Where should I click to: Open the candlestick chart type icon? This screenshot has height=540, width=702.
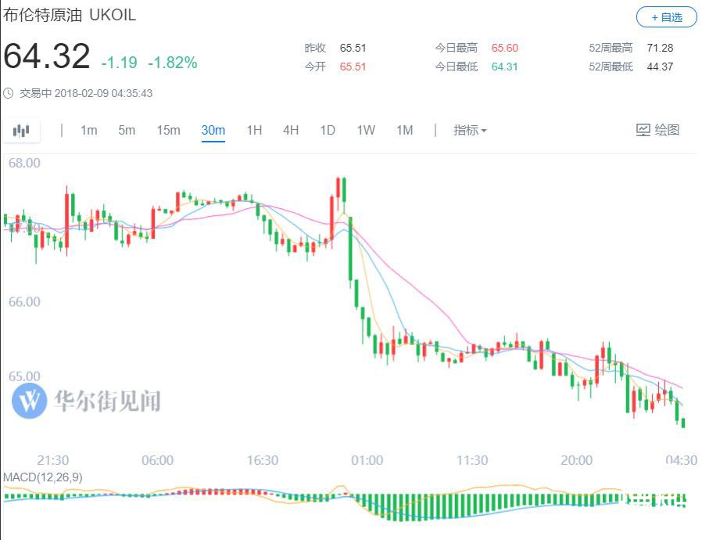coord(21,131)
